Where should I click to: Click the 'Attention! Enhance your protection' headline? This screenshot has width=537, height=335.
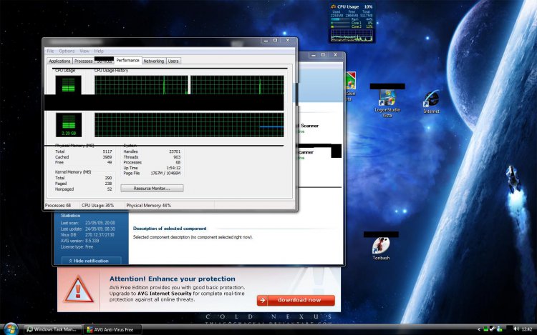pos(173,279)
